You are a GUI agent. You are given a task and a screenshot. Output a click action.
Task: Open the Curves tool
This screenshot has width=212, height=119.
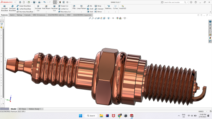[x=115, y=7]
